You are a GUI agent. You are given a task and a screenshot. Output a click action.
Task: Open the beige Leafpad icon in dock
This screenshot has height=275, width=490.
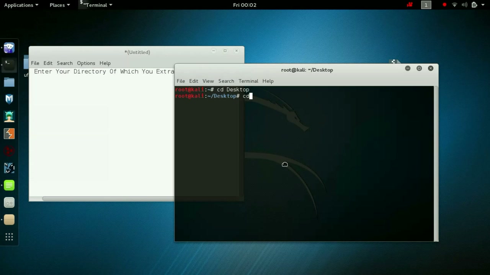click(9, 220)
